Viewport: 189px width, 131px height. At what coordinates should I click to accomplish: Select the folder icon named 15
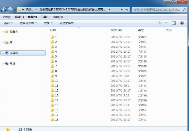[52, 105]
